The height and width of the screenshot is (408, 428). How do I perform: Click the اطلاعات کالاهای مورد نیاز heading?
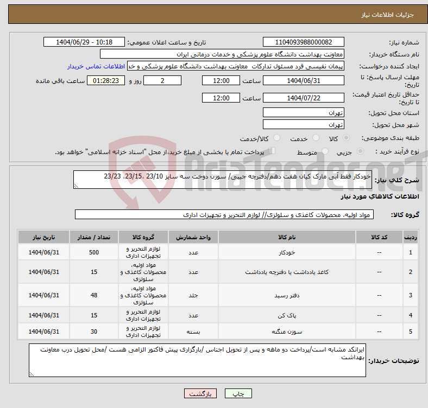pos(380,196)
